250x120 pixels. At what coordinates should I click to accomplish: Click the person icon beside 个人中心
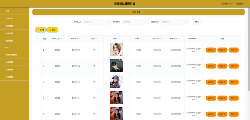pyautogui.click(x=3, y=19)
